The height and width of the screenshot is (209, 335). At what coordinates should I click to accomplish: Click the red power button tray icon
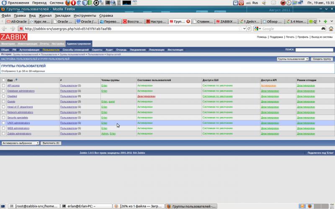click(241, 3)
